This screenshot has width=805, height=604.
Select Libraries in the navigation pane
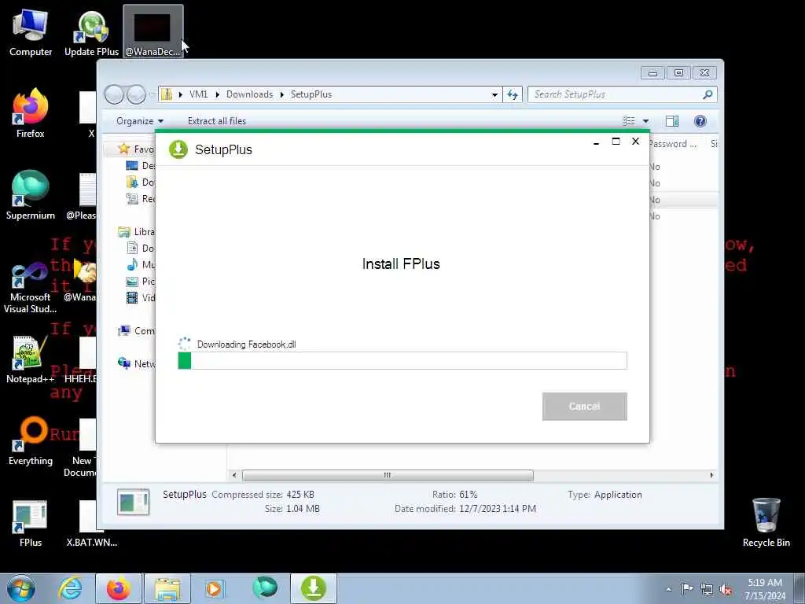point(137,232)
